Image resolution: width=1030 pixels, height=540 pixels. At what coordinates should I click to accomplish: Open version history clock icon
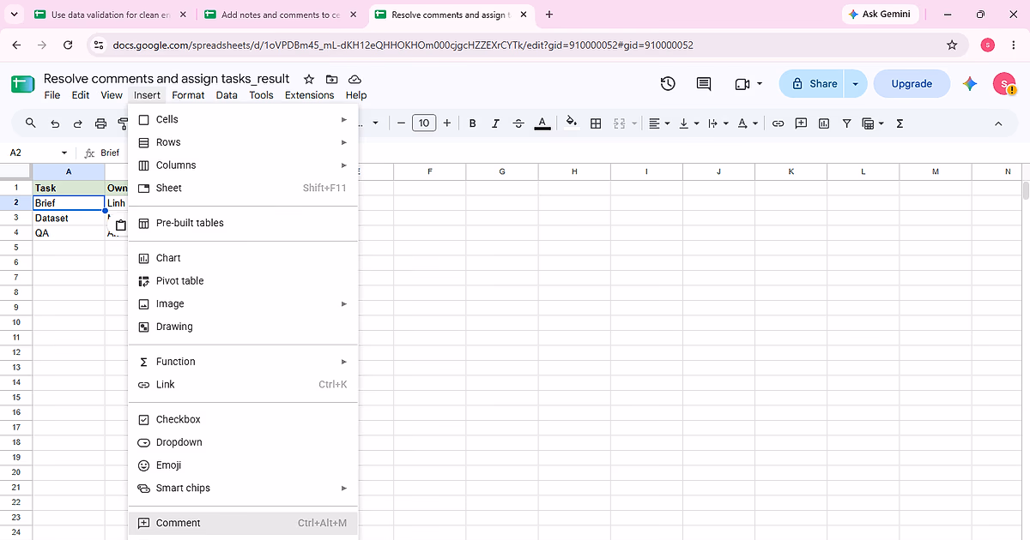[668, 83]
